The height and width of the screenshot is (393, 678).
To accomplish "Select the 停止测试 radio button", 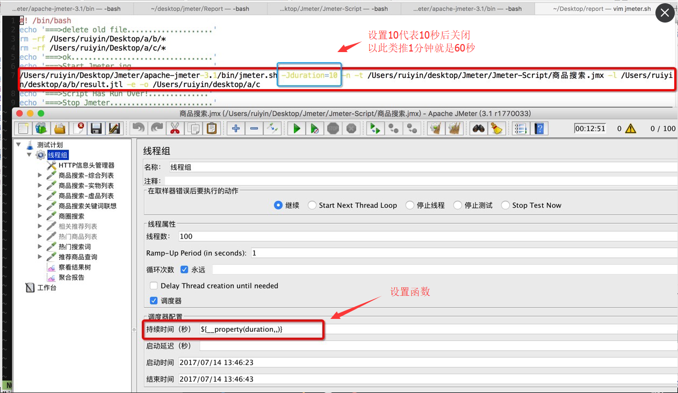I will pyautogui.click(x=457, y=205).
